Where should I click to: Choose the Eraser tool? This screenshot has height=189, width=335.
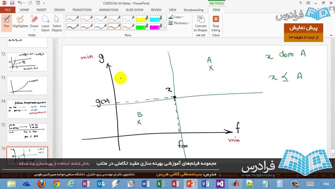[x=34, y=21]
